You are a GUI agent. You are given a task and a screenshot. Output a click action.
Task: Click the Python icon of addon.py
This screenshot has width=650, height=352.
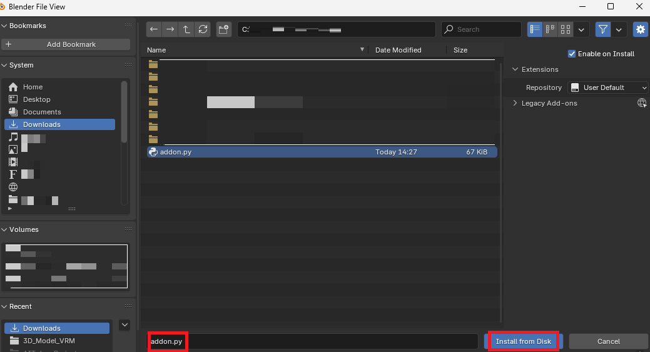[153, 152]
